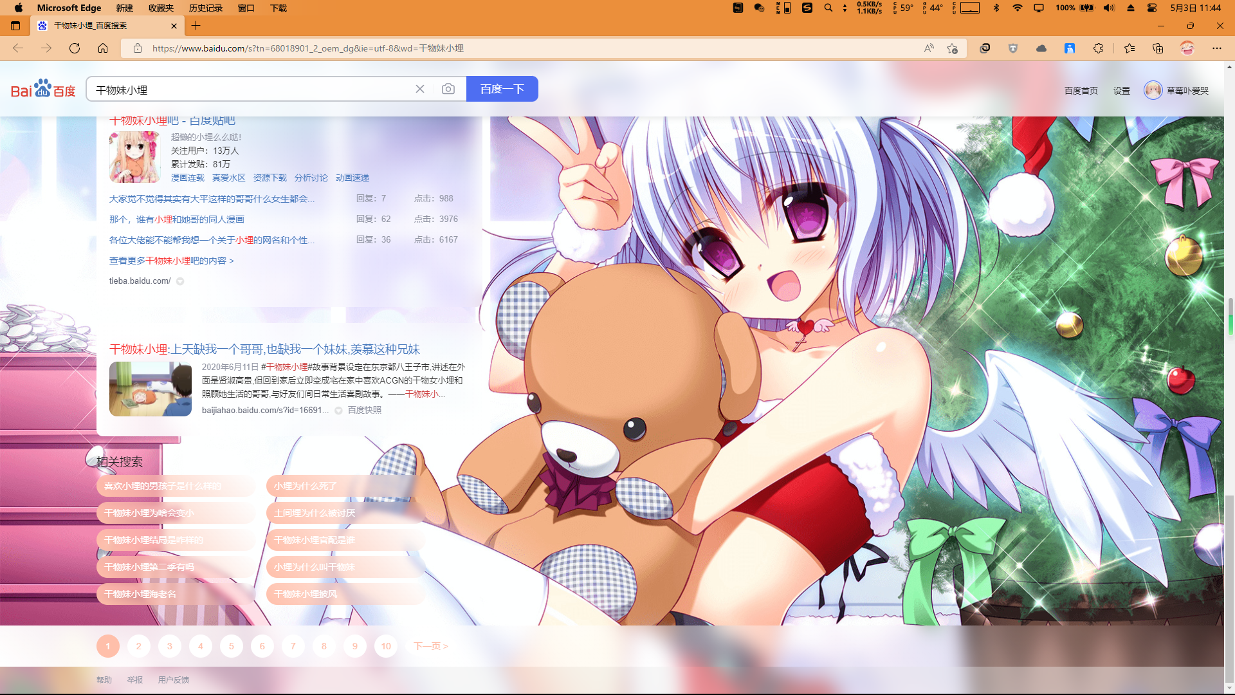Image resolution: width=1235 pixels, height=695 pixels.
Task: Open the cloud extension icon
Action: [x=1041, y=48]
